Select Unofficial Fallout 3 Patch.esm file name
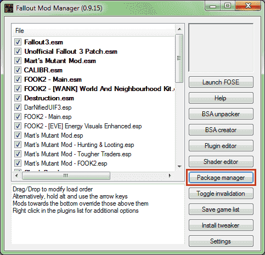The width and height of the screenshot is (265, 255). (71, 52)
